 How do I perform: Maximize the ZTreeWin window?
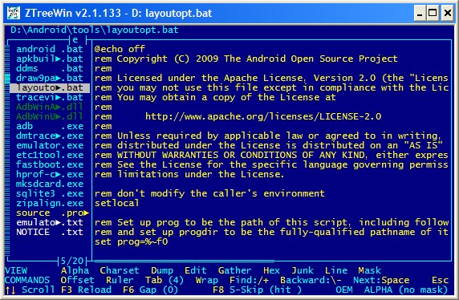pyautogui.click(x=433, y=13)
